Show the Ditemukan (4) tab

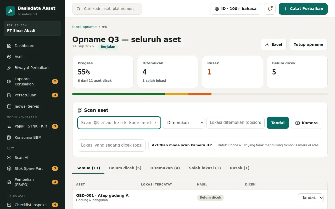click(x=165, y=168)
